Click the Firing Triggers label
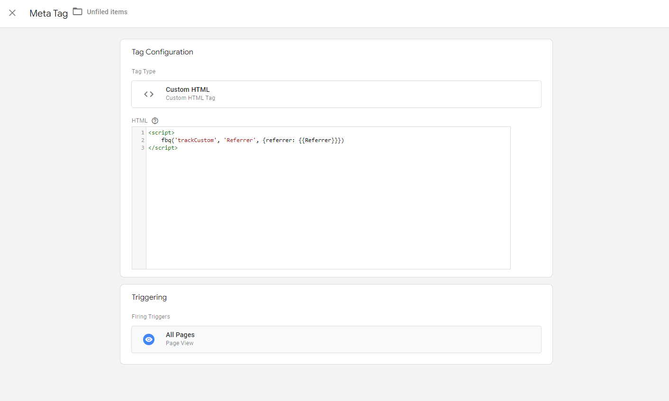This screenshot has height=401, width=669. (x=151, y=317)
